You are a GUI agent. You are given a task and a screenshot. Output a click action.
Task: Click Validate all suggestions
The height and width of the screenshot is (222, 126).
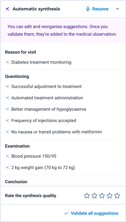click(91, 213)
